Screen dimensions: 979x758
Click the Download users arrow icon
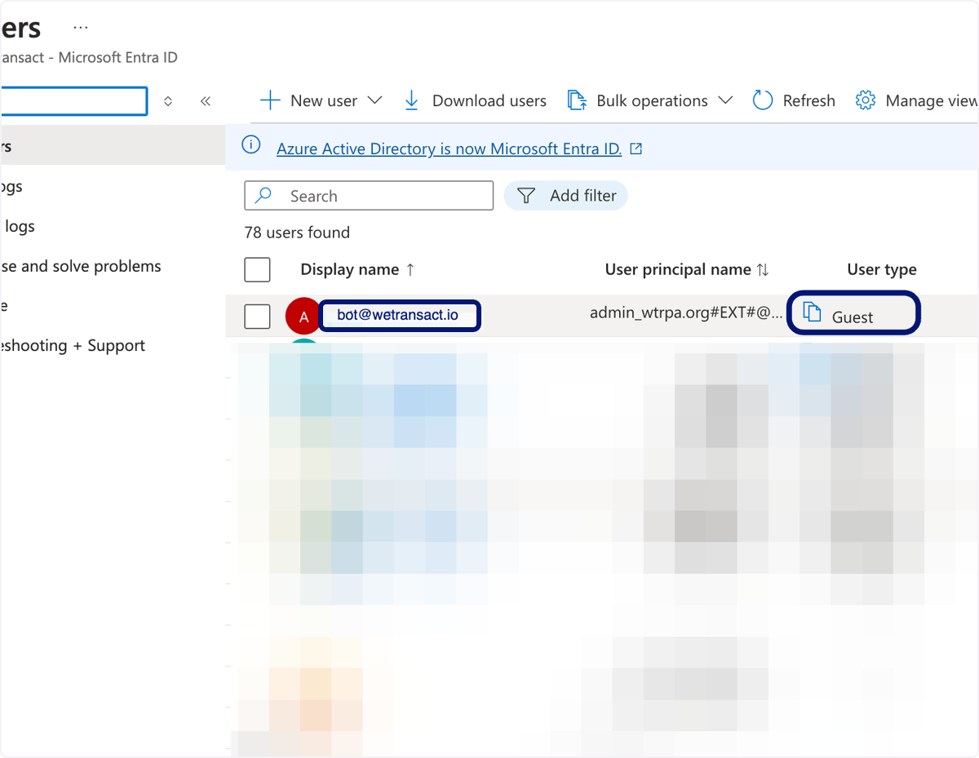coord(412,100)
